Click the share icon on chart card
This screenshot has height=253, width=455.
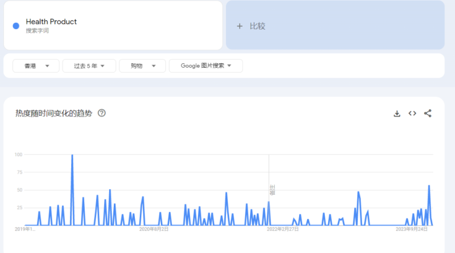click(x=428, y=113)
